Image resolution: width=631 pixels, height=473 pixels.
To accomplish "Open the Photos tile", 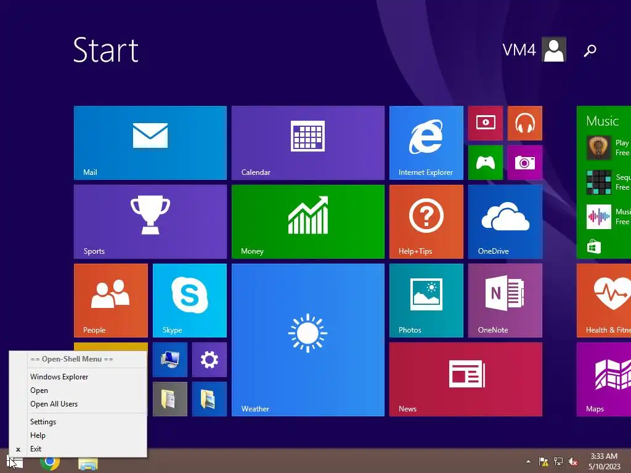I will tap(426, 301).
